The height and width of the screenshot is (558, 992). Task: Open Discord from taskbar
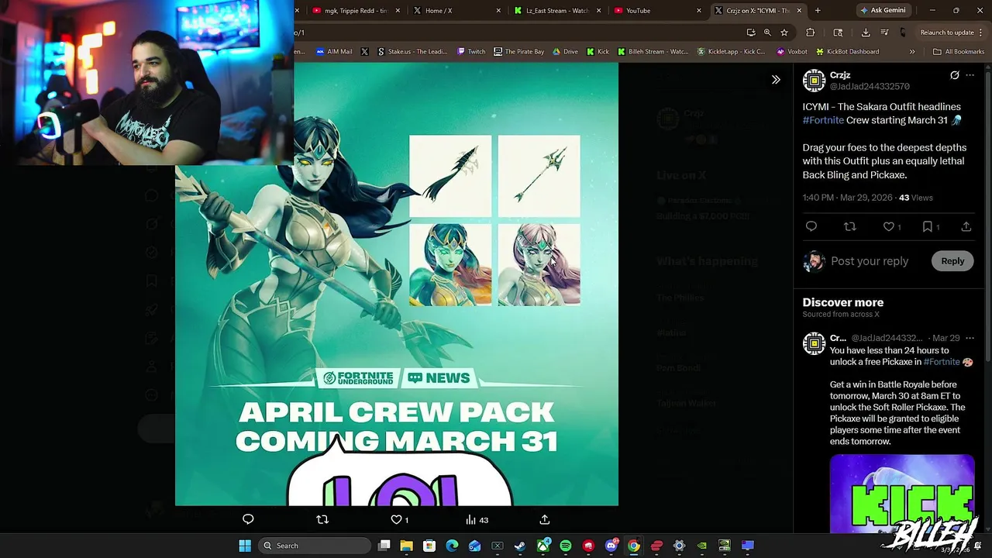point(611,546)
